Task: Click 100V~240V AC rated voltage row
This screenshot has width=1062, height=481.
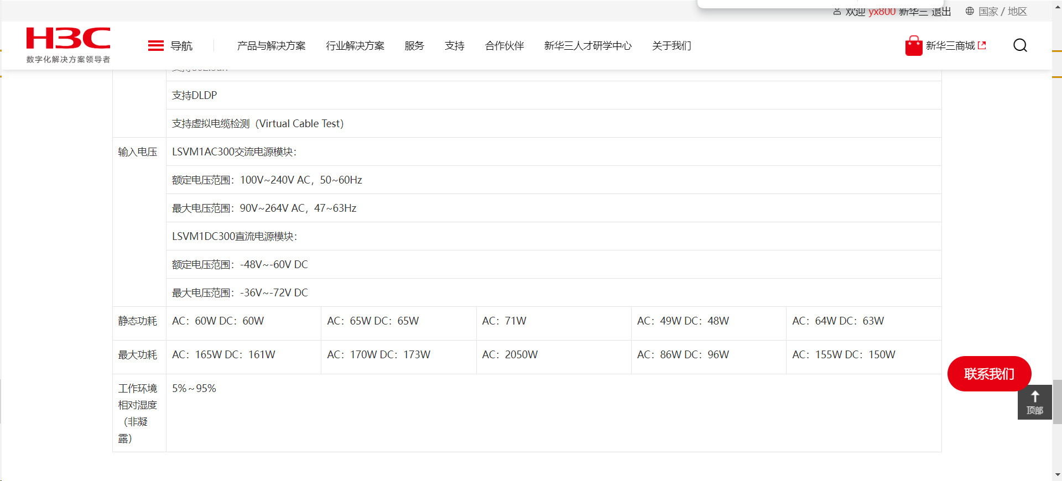Action: [554, 180]
